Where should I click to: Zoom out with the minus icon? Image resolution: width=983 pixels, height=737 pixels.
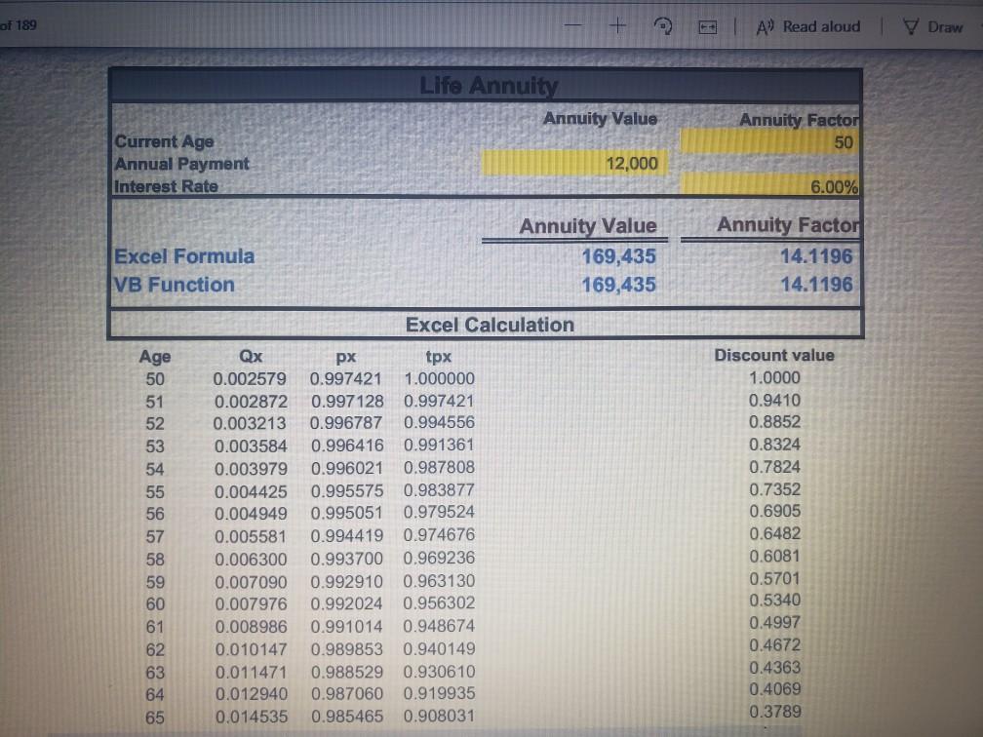[573, 25]
